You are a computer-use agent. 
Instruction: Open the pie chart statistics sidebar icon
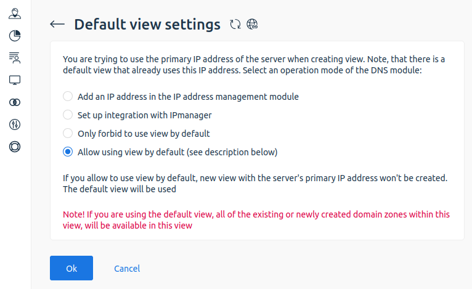[x=15, y=36]
